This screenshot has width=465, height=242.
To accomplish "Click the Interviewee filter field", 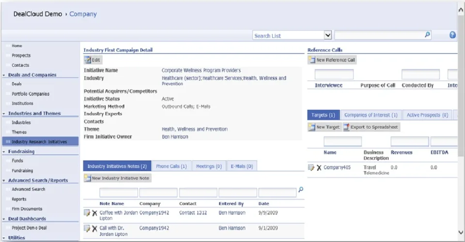I will tap(334, 74).
